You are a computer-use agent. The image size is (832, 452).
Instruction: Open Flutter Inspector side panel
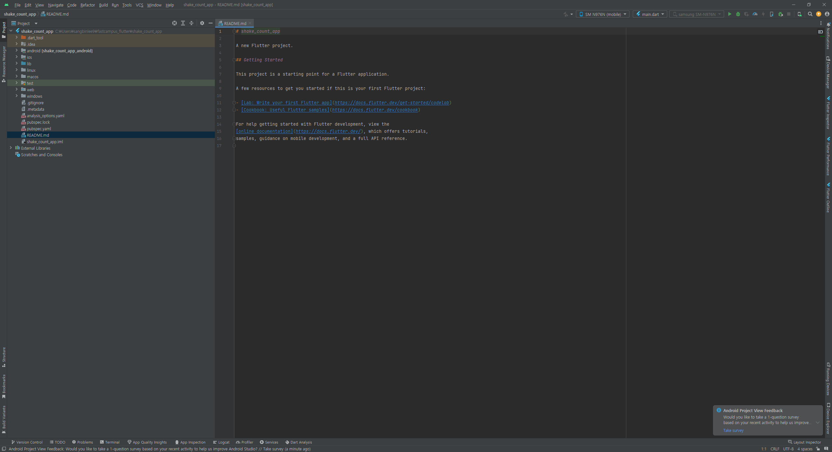click(828, 114)
